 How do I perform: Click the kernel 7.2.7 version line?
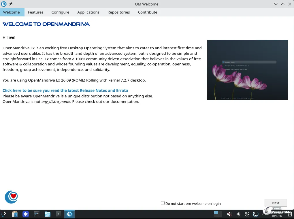pyautogui.click(x=74, y=80)
